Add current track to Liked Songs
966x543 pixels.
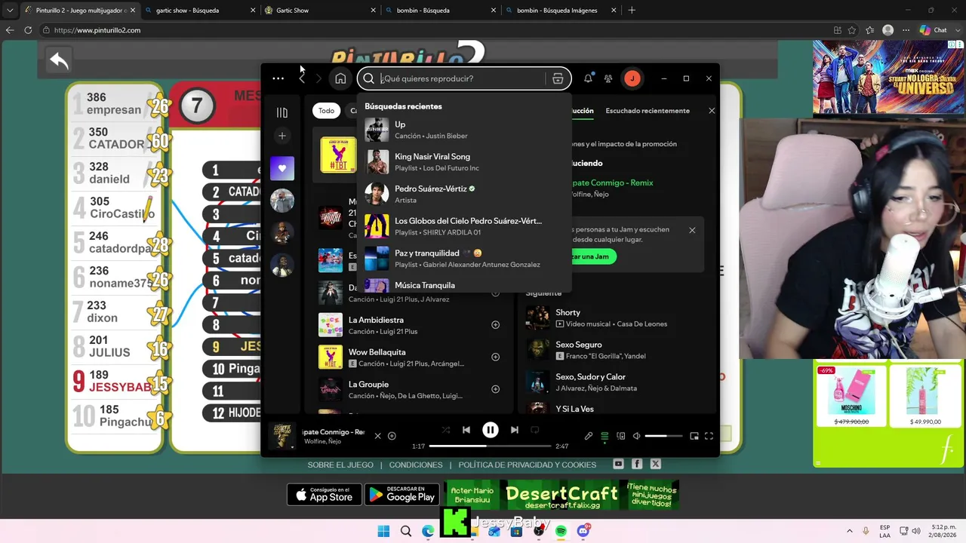pos(392,436)
